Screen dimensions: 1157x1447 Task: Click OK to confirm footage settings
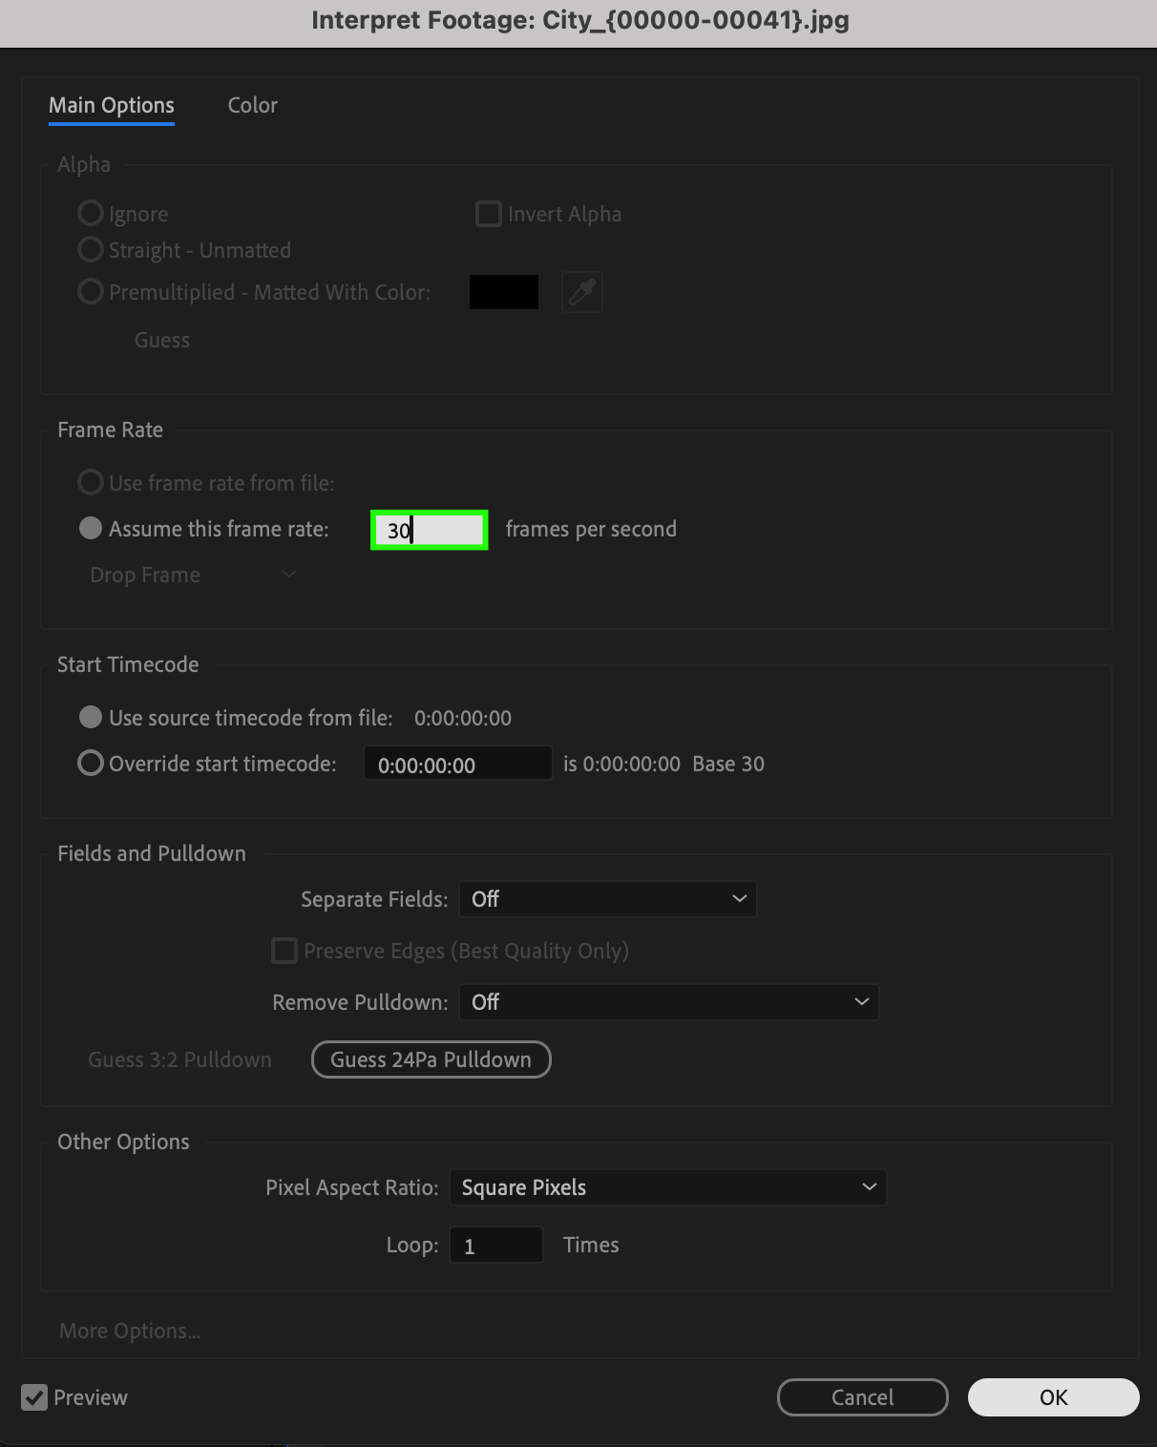point(1053,1397)
